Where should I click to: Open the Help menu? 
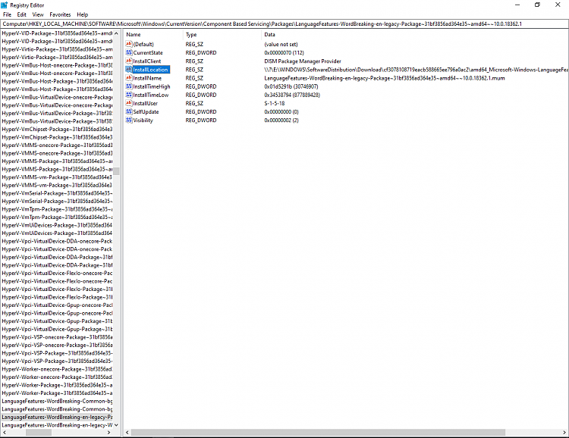tap(83, 14)
